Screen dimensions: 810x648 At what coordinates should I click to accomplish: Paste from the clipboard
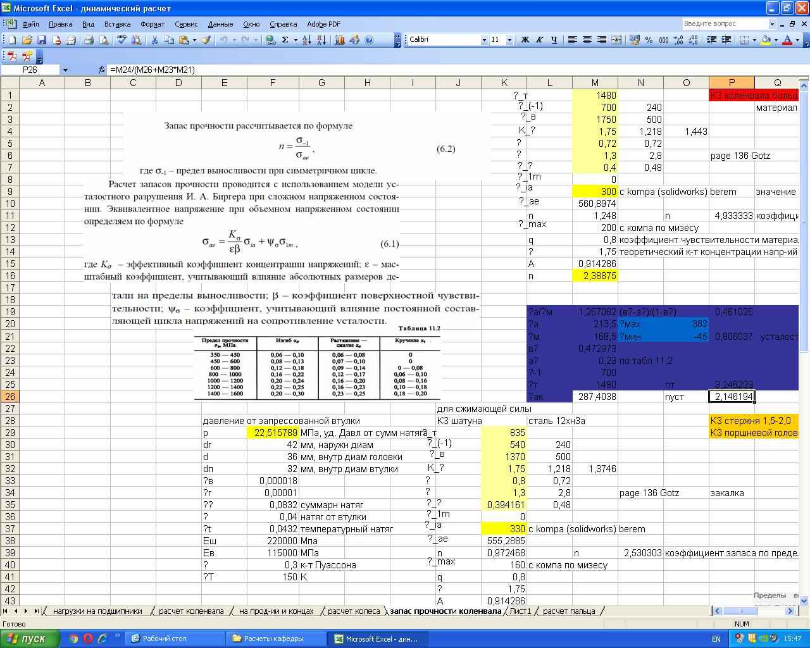[x=184, y=39]
